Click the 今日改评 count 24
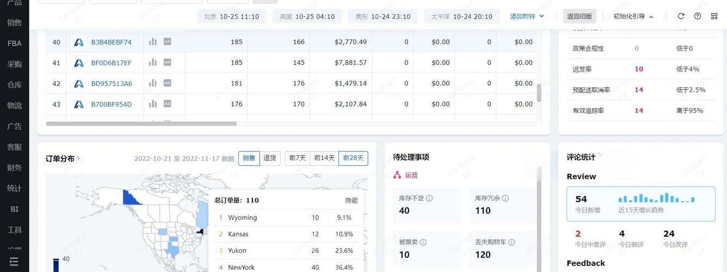727x272 pixels. pos(669,234)
